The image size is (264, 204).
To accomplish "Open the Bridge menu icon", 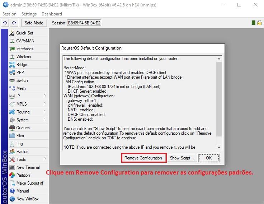I will 12,65.
